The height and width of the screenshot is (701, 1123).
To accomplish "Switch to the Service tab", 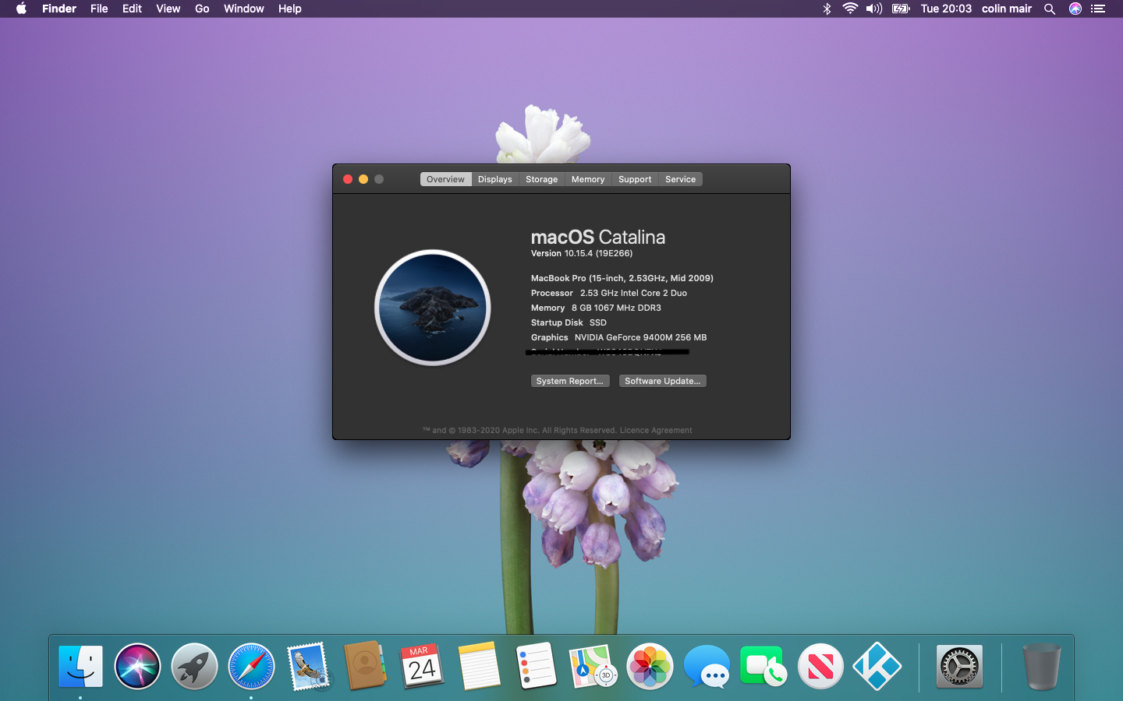I will pos(681,179).
